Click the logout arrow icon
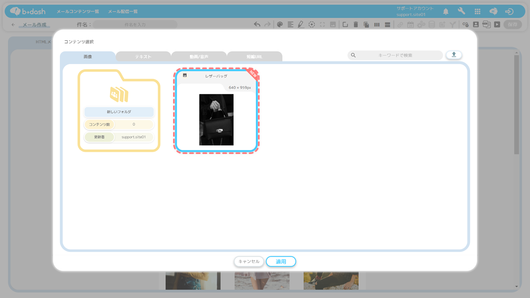This screenshot has height=298, width=530. (x=509, y=12)
